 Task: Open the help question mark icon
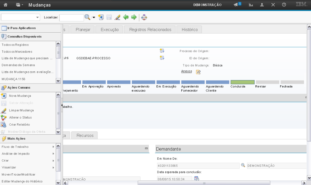point(284,5)
